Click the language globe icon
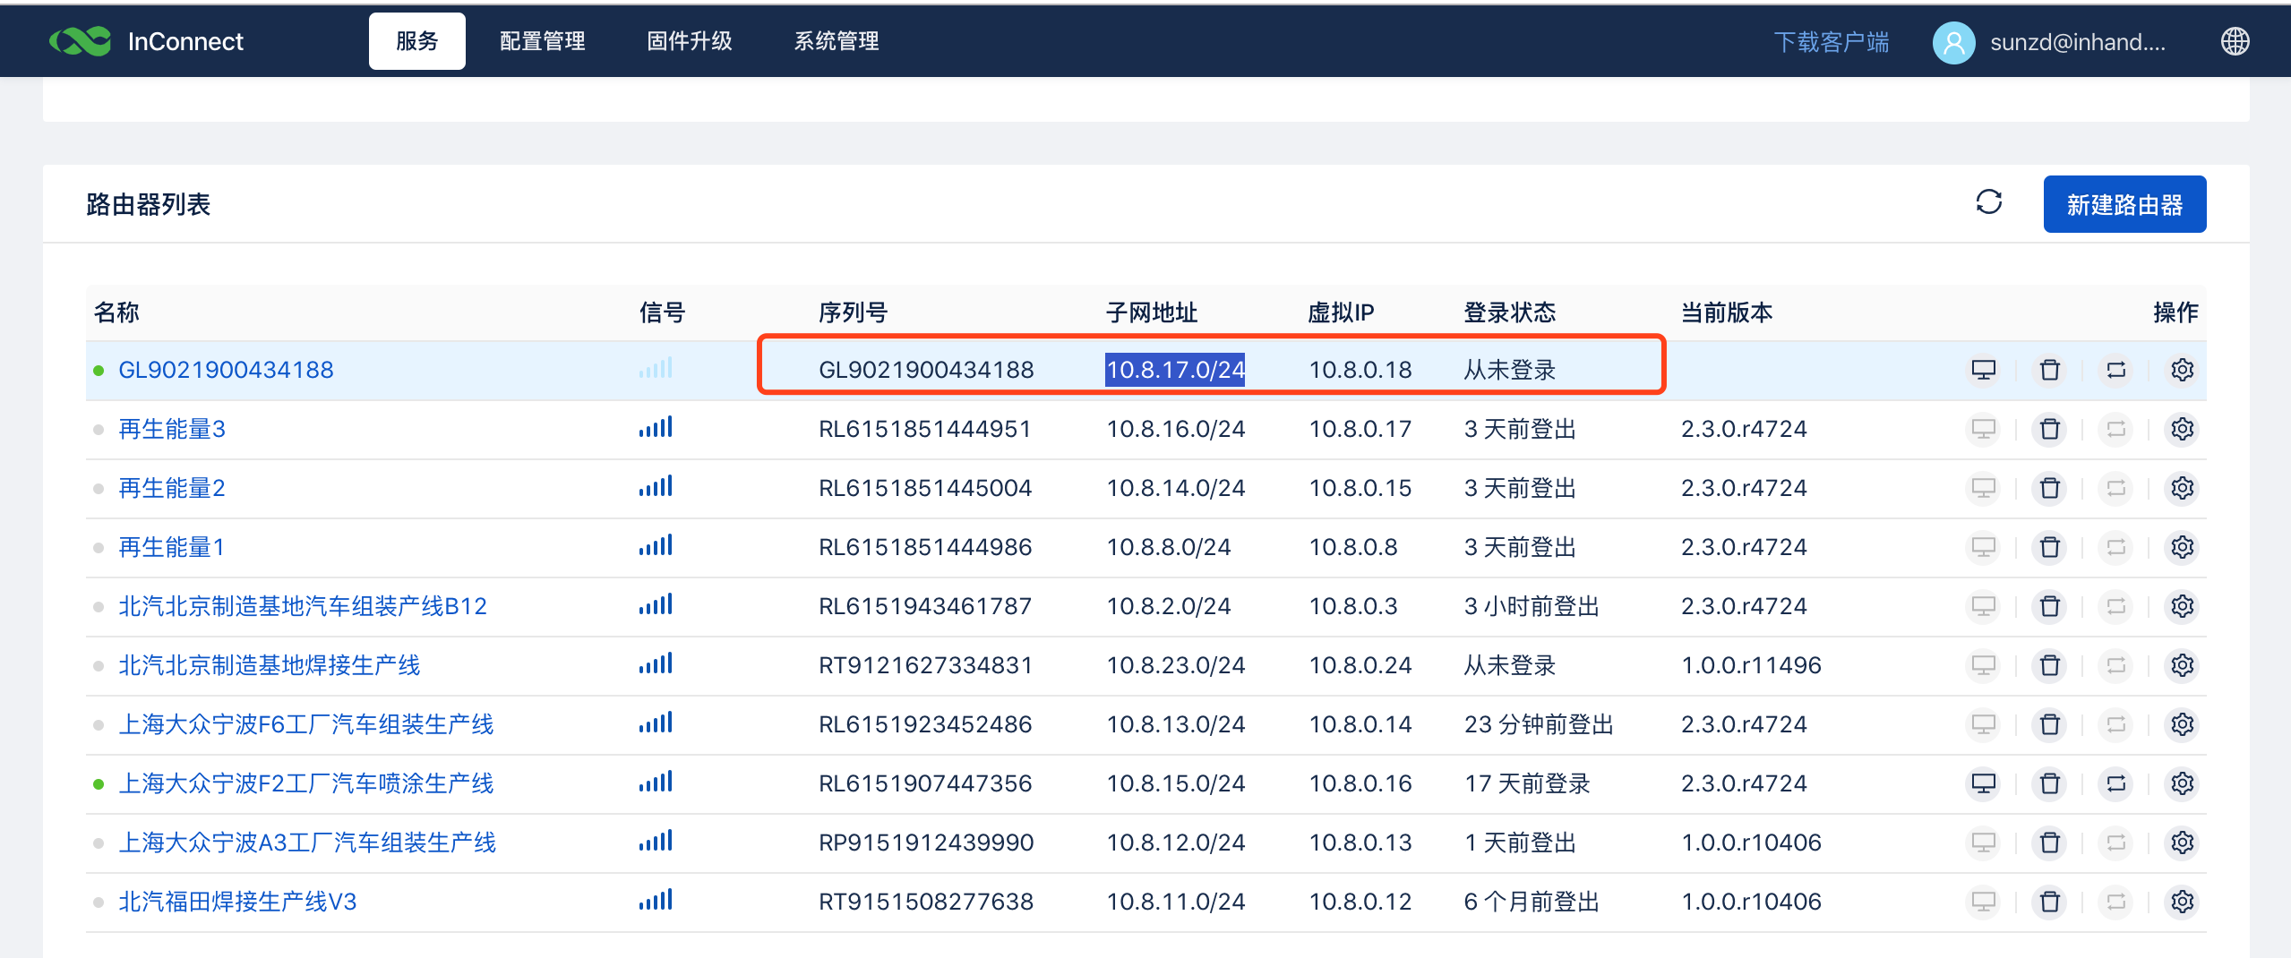The height and width of the screenshot is (958, 2291). click(2235, 41)
